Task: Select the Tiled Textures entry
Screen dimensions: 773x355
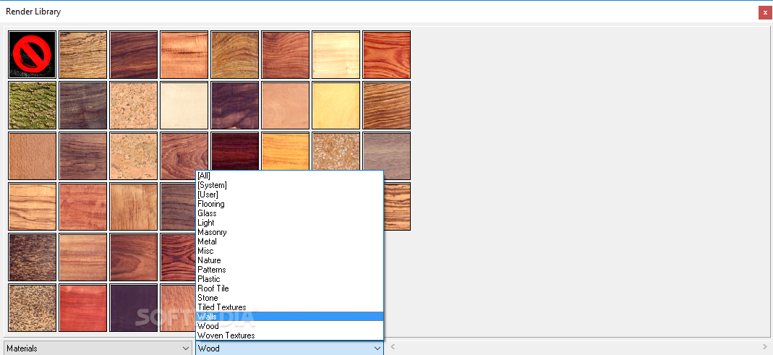Action: (289, 307)
